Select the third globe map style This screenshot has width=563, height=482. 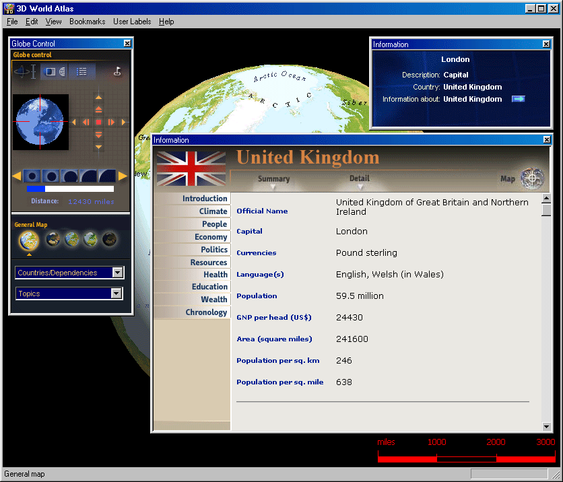(72, 240)
